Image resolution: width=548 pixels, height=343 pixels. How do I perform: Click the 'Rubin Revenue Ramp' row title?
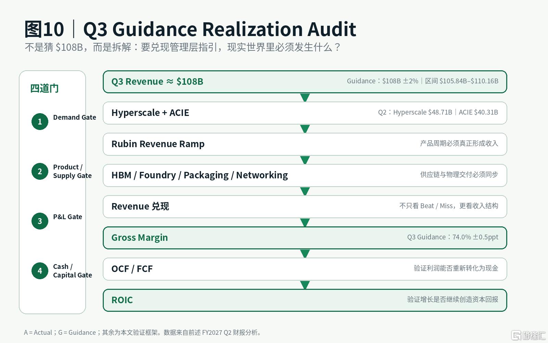pyautogui.click(x=158, y=144)
